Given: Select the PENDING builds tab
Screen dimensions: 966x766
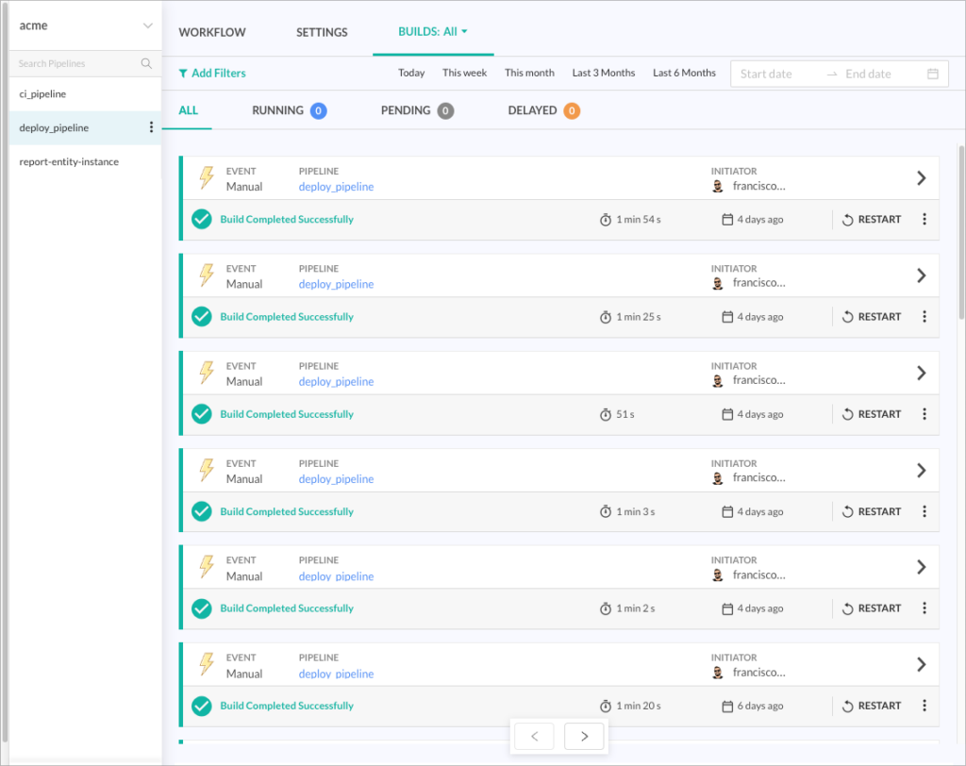Looking at the screenshot, I should click(408, 110).
